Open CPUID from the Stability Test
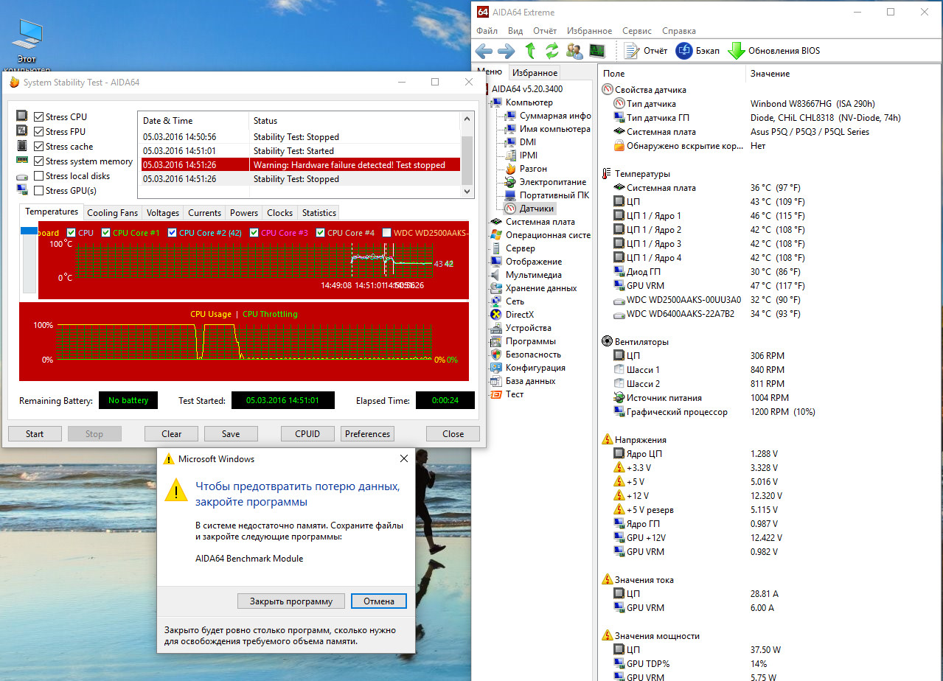943x681 pixels. click(x=307, y=433)
